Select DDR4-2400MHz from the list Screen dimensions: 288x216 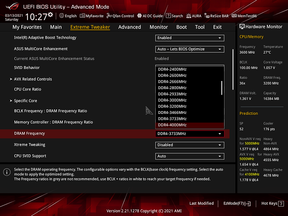coord(189,69)
